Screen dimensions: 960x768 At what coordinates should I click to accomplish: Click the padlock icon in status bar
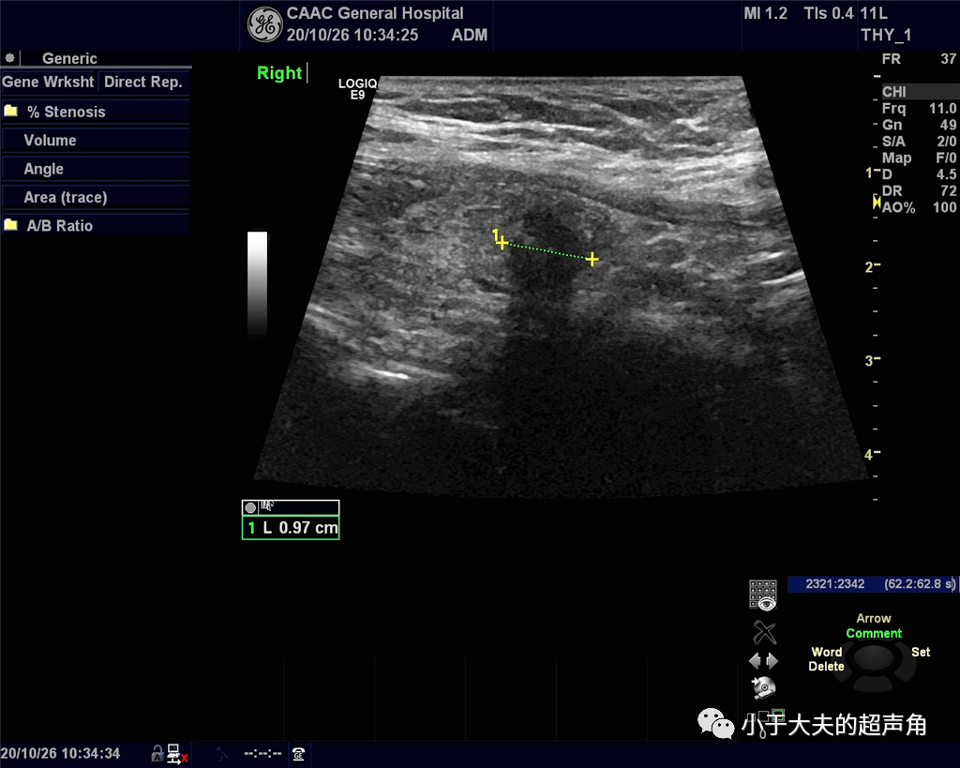157,753
